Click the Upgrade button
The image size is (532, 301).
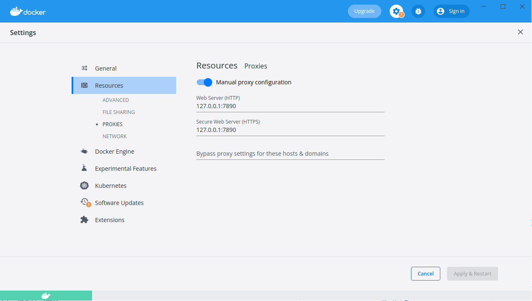point(365,11)
